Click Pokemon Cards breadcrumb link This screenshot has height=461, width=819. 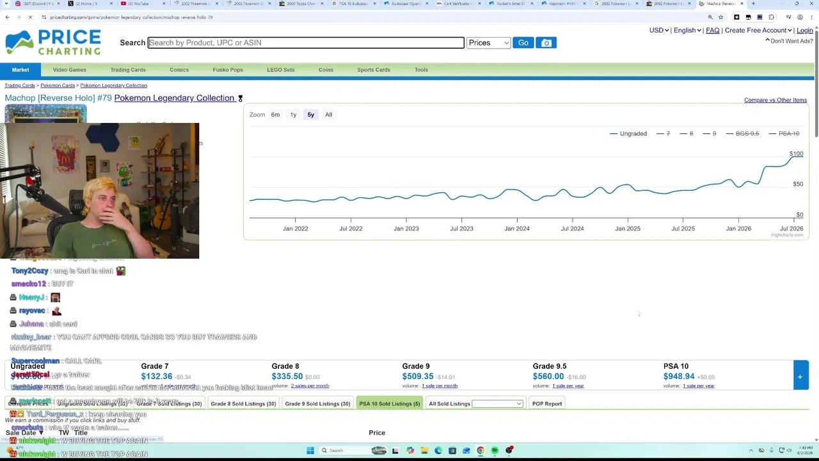(x=58, y=85)
